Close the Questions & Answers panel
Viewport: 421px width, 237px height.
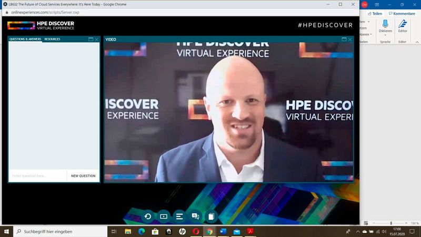(97, 39)
